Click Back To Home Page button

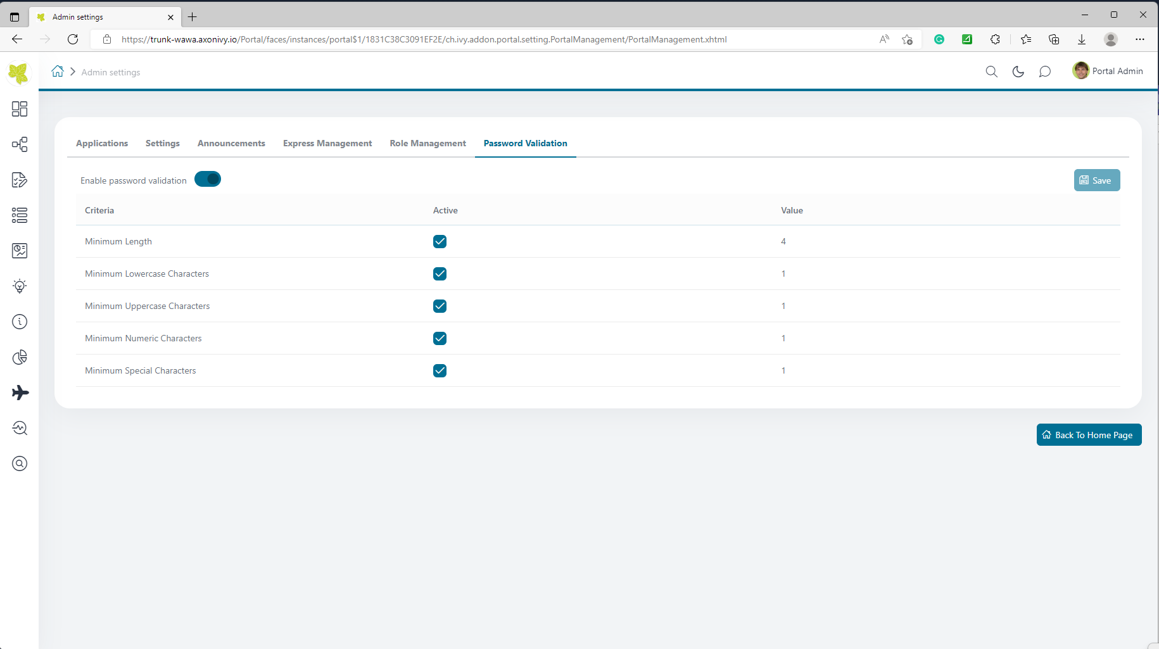[x=1088, y=435]
